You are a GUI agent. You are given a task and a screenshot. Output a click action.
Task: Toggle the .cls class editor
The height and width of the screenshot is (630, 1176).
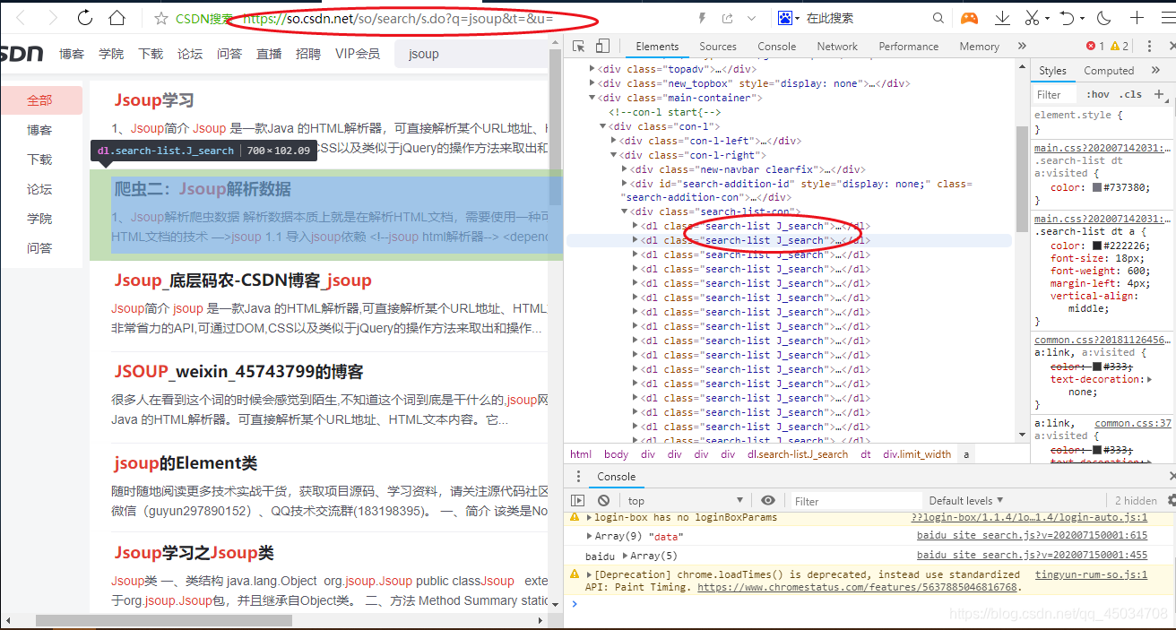1132,94
